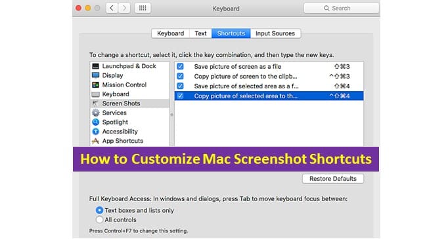Select the Shortcuts tab
The image size is (427, 239).
(231, 33)
